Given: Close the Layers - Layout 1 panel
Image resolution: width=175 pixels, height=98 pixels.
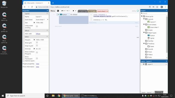Looking at the screenshot, I should [x=167, y=61].
